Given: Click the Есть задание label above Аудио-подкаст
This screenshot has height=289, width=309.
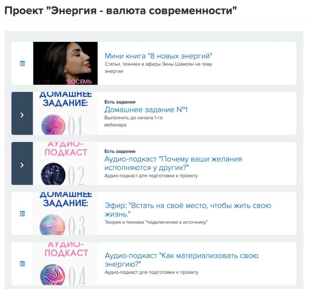Looking at the screenshot, I should [120, 151].
